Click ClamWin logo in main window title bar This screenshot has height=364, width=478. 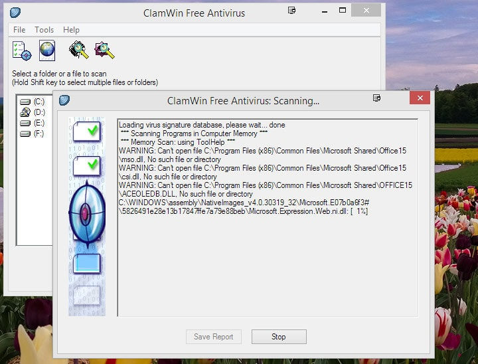[x=15, y=13]
